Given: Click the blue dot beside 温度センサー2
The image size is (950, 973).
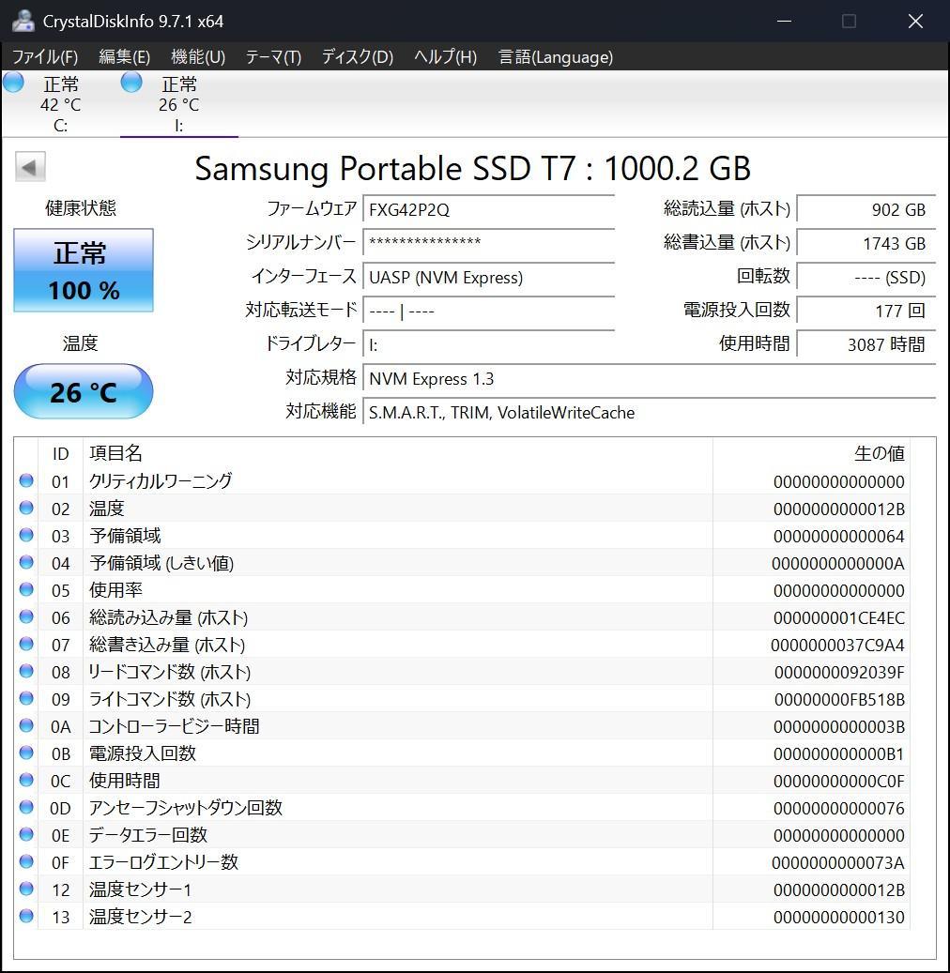Looking at the screenshot, I should coord(27,917).
